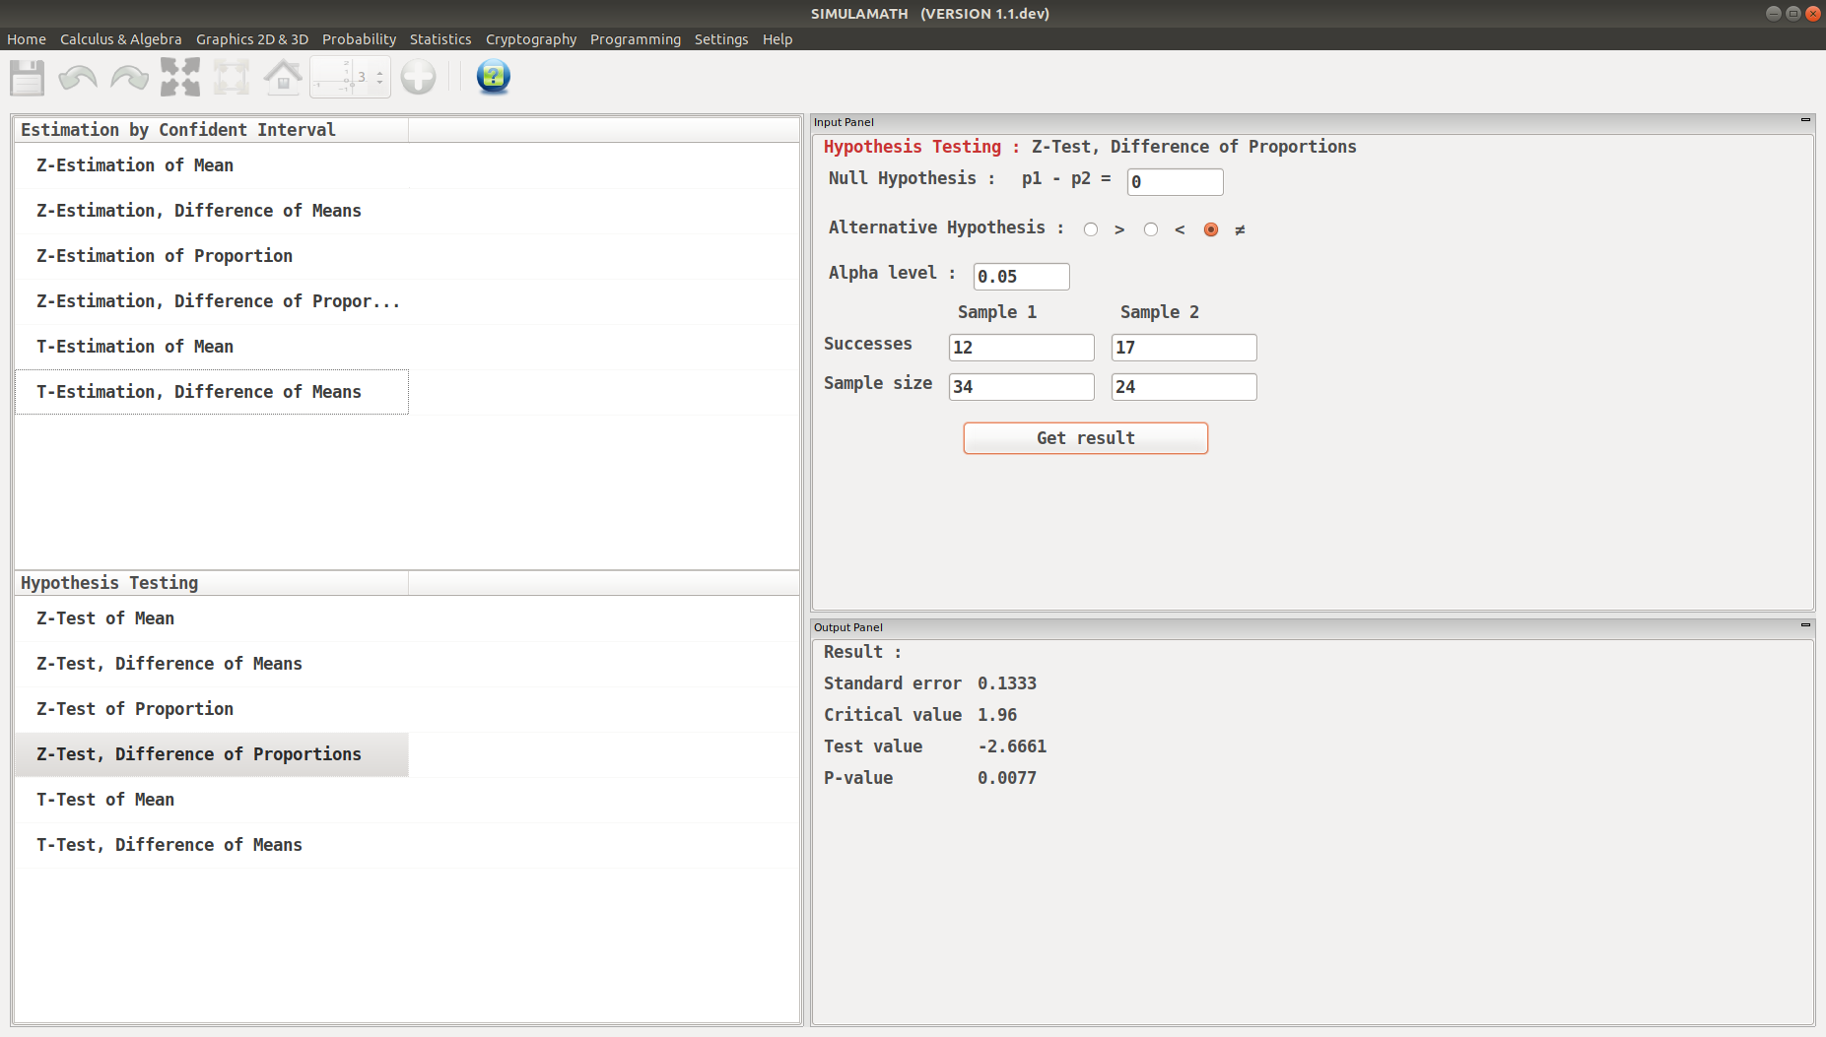Click Sample 2 Sample size field

click(x=1184, y=387)
